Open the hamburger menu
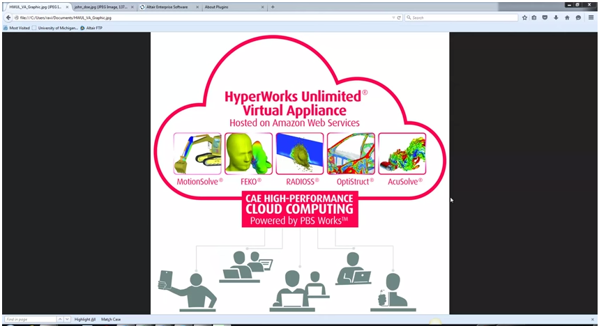 pos(591,17)
